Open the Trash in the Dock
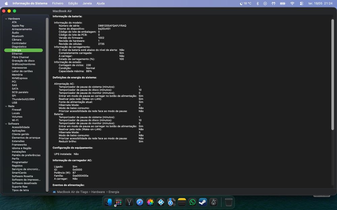Screen dimensions: 337x210 (x=228, y=202)
